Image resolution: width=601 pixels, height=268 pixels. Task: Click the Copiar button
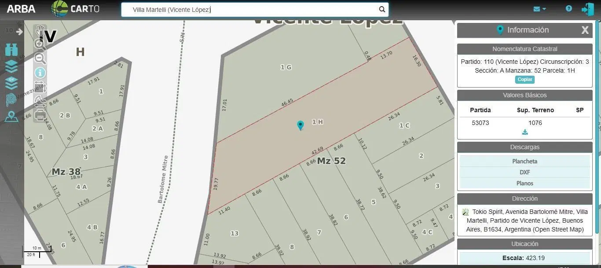coord(525,79)
